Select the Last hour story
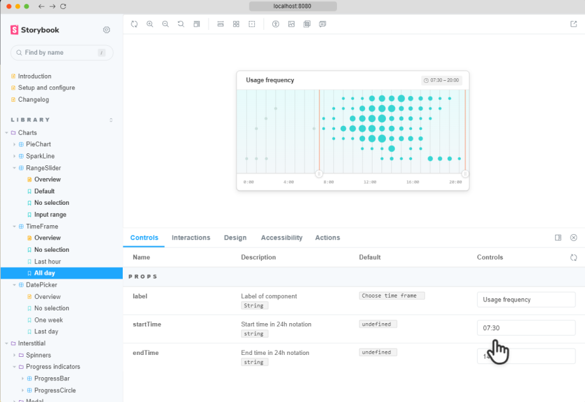585x402 pixels. click(48, 261)
